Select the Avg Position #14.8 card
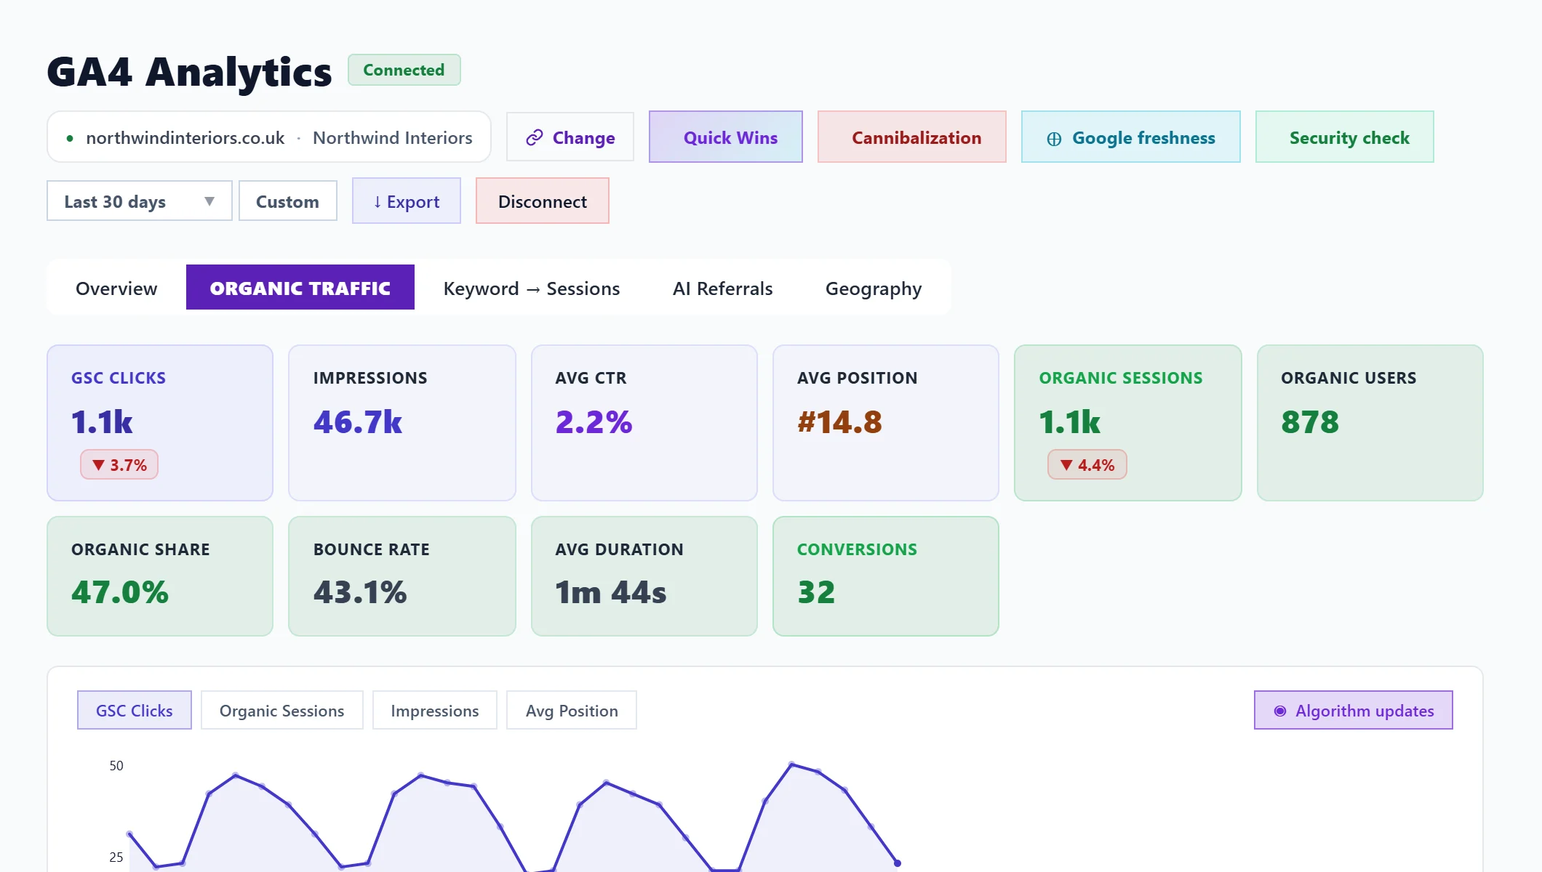This screenshot has height=872, width=1542. point(886,423)
